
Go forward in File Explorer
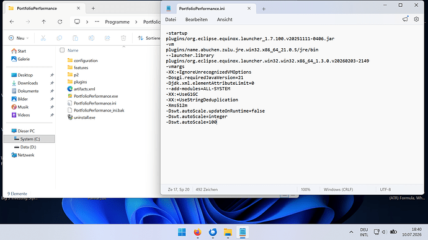tap(28, 22)
